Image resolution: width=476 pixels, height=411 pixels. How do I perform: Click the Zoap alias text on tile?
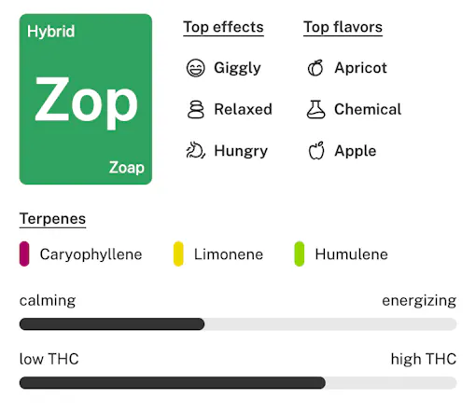click(127, 168)
